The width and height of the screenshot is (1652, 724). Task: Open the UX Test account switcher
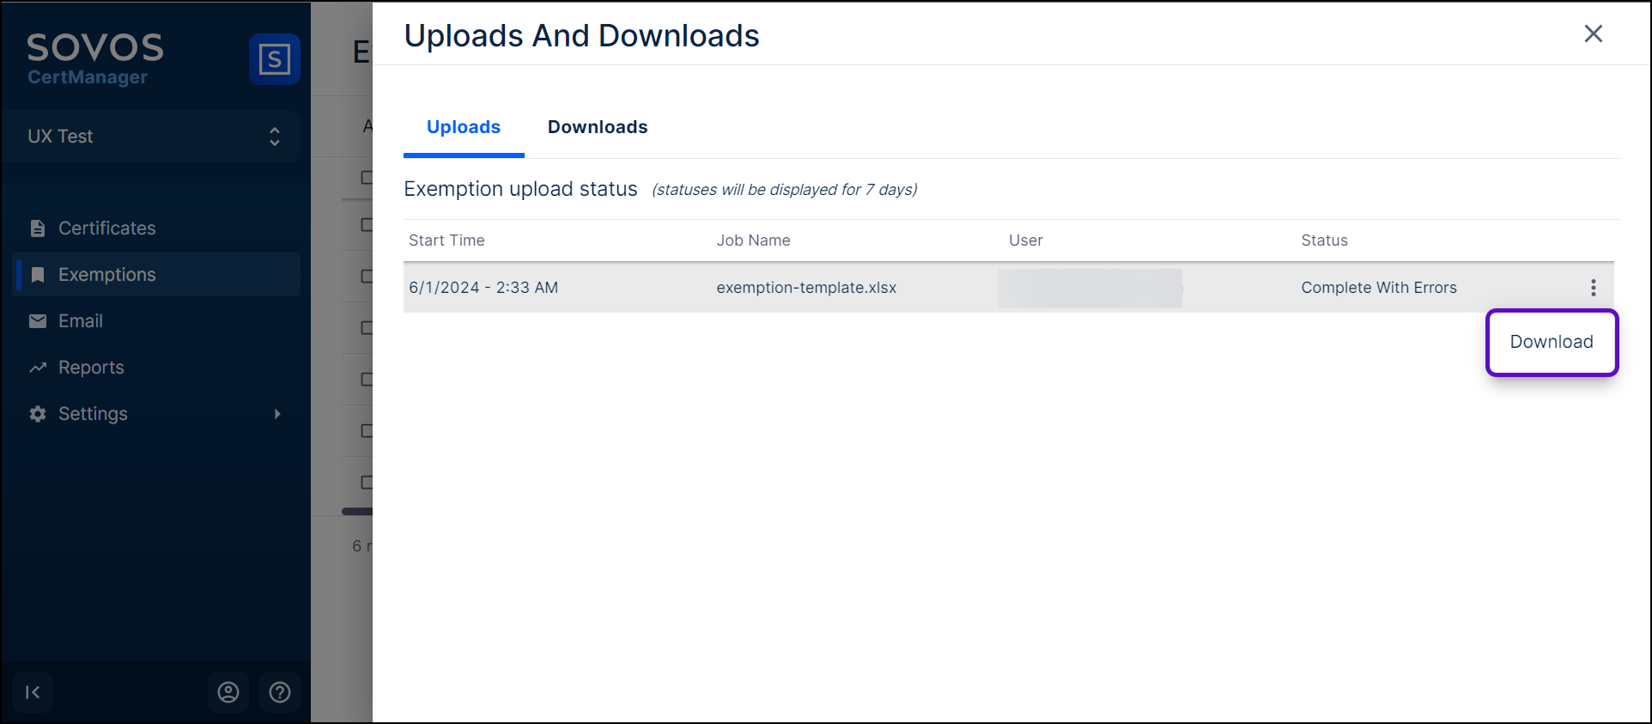coord(152,137)
